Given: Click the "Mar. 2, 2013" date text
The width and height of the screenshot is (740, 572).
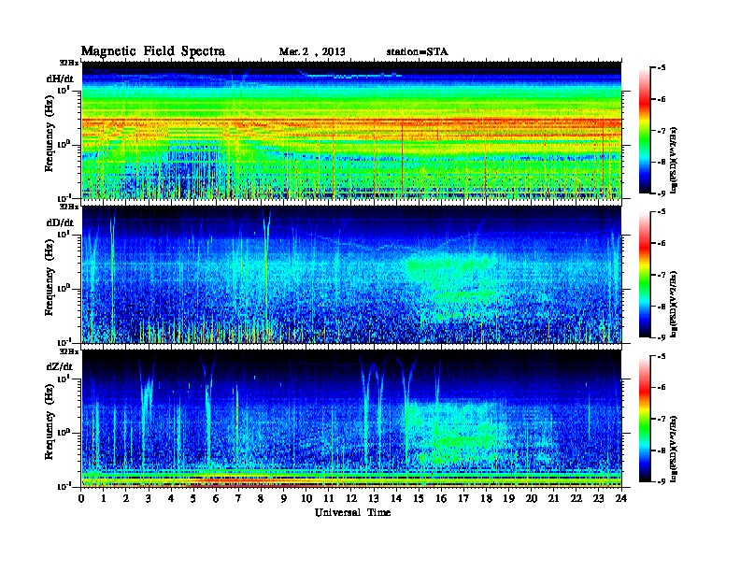Looking at the screenshot, I should (312, 52).
